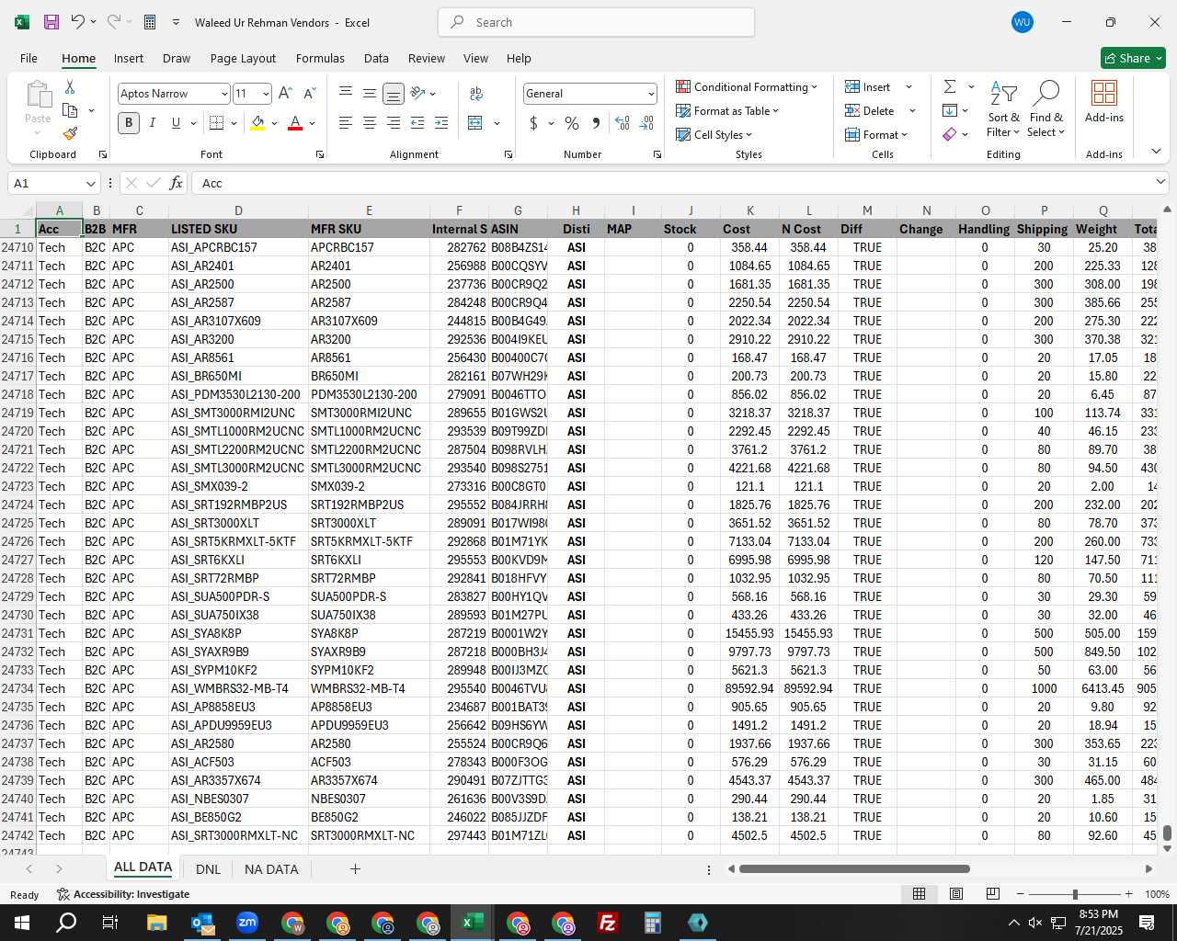Toggle Bold formatting
The width and height of the screenshot is (1177, 941).
[129, 122]
